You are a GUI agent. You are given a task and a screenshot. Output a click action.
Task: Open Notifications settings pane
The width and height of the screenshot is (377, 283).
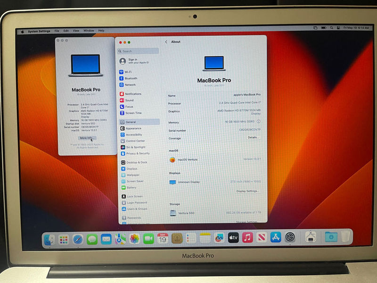click(131, 94)
